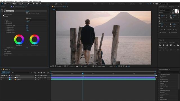
Task: Select the Roto Brush tool
Action: (x=37, y=4)
